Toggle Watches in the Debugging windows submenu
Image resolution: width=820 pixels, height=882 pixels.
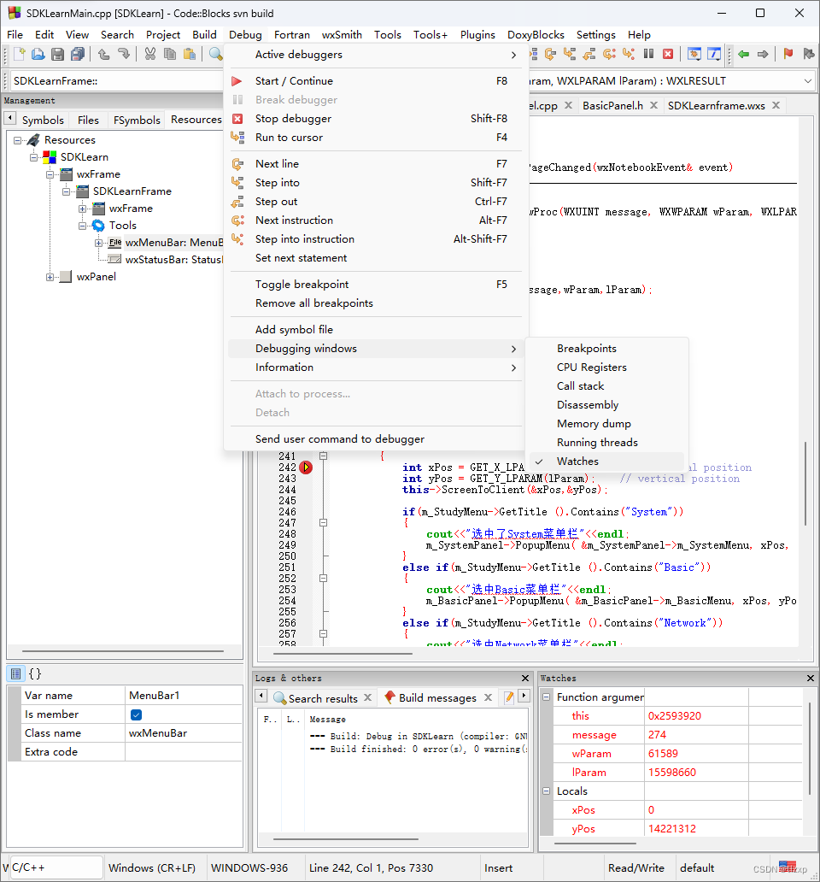point(578,461)
